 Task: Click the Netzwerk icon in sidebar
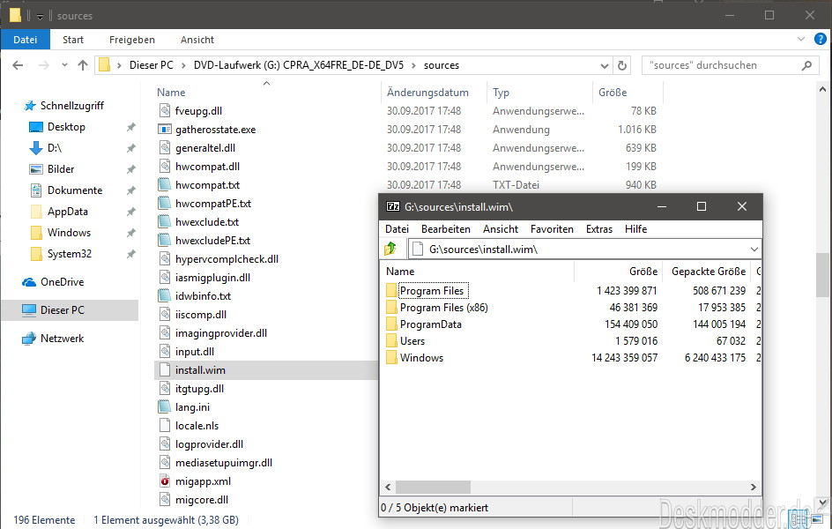pyautogui.click(x=29, y=339)
